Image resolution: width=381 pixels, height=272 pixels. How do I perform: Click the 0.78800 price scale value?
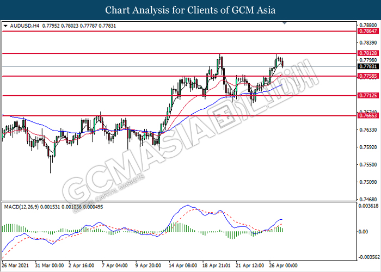coord(368,25)
